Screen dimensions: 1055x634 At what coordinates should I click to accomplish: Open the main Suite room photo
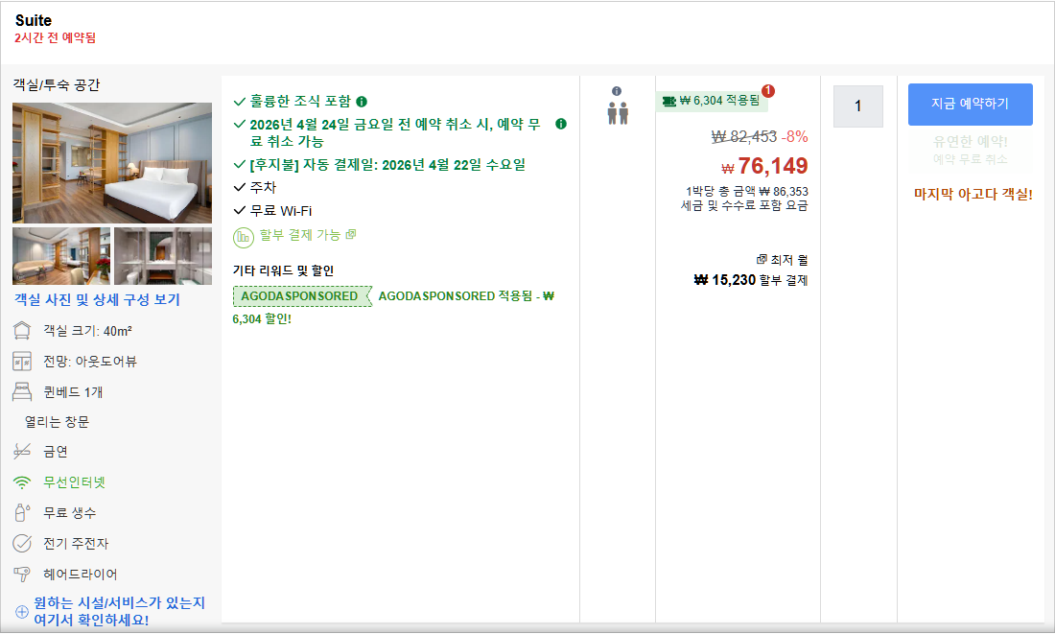111,163
